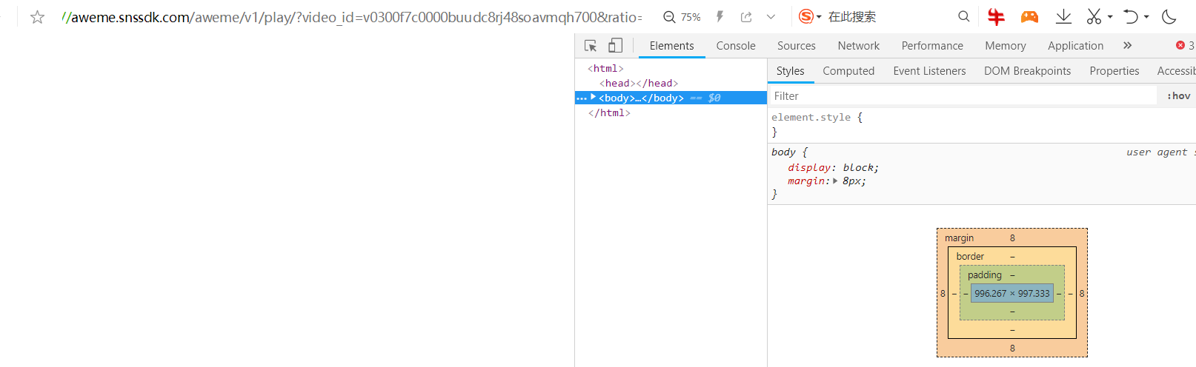This screenshot has height=367, width=1196.
Task: Switch to the Console tab
Action: (x=736, y=46)
